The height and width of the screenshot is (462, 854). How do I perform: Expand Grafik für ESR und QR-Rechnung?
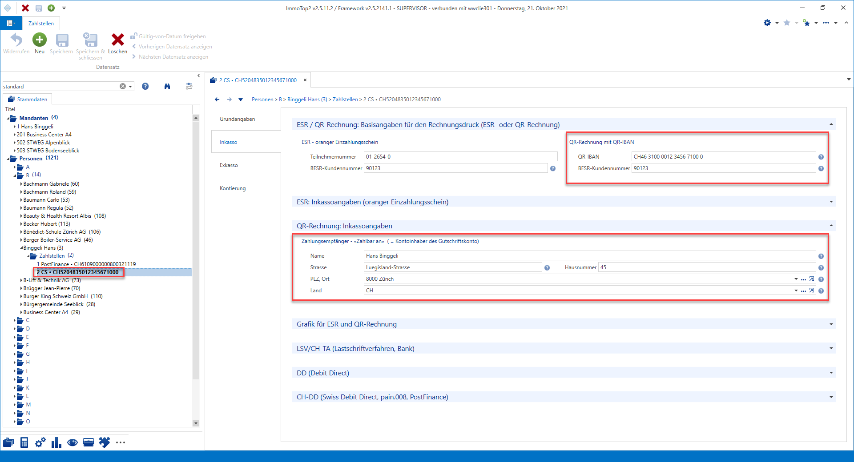click(831, 324)
